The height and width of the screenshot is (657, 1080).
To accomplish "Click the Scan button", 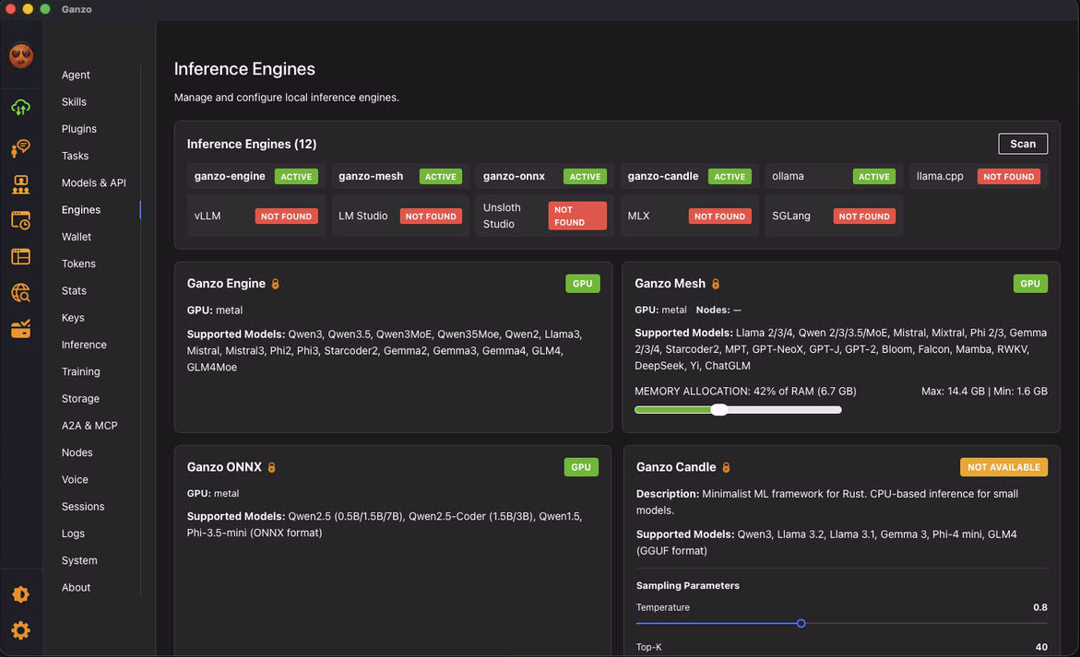I will click(x=1022, y=144).
